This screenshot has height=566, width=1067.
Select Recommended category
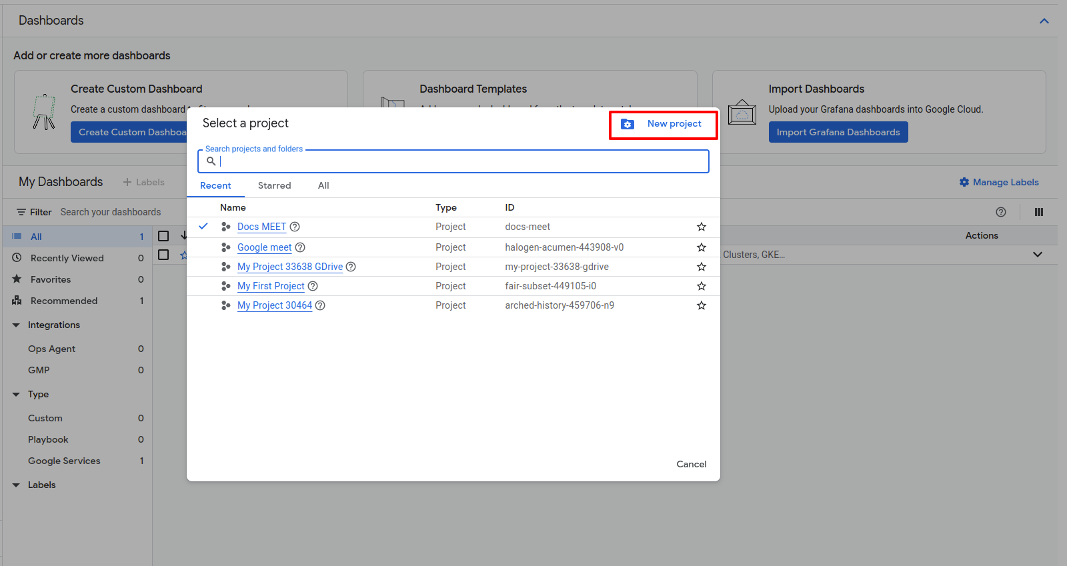coord(78,301)
